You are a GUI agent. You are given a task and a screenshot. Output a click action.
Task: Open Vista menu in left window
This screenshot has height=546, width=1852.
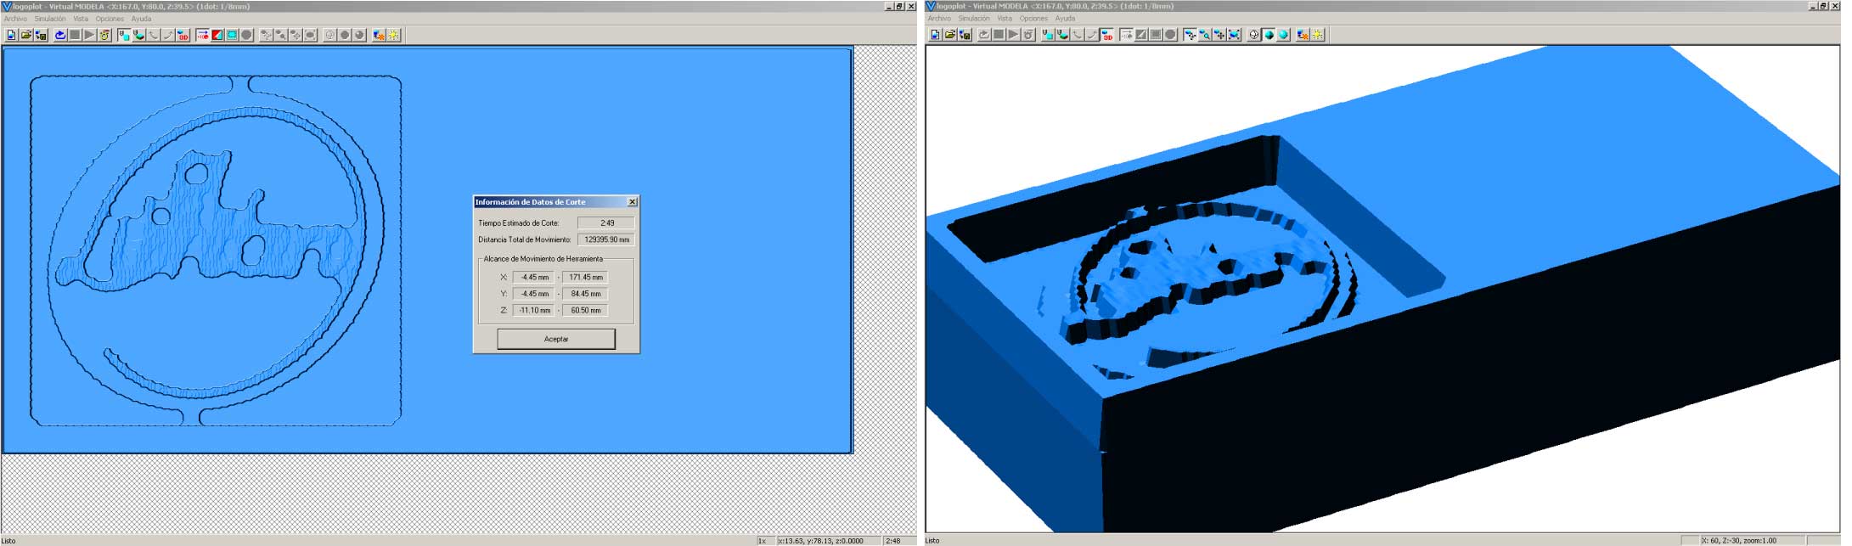[x=81, y=19]
